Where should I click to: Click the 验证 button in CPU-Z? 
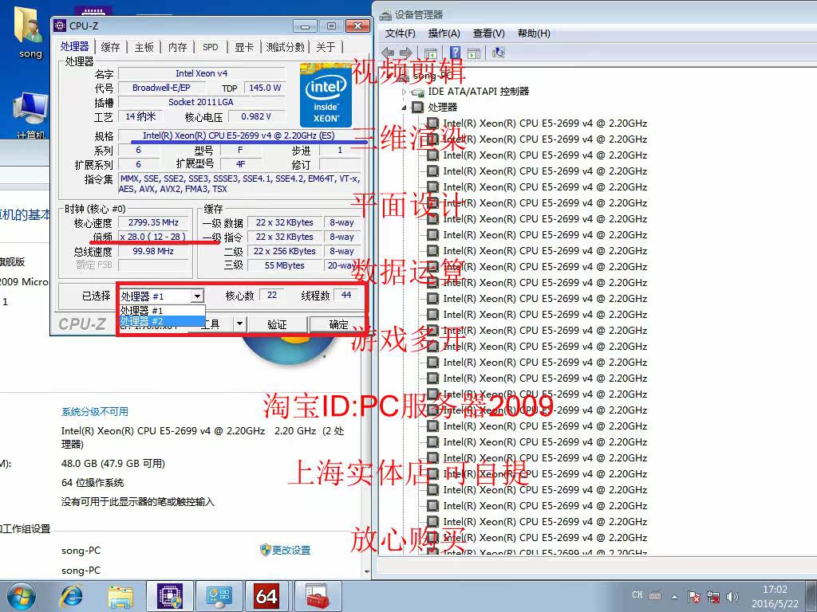click(277, 324)
